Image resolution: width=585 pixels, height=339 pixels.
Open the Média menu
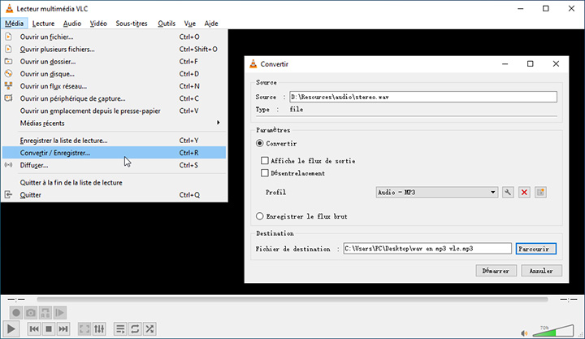tap(14, 24)
